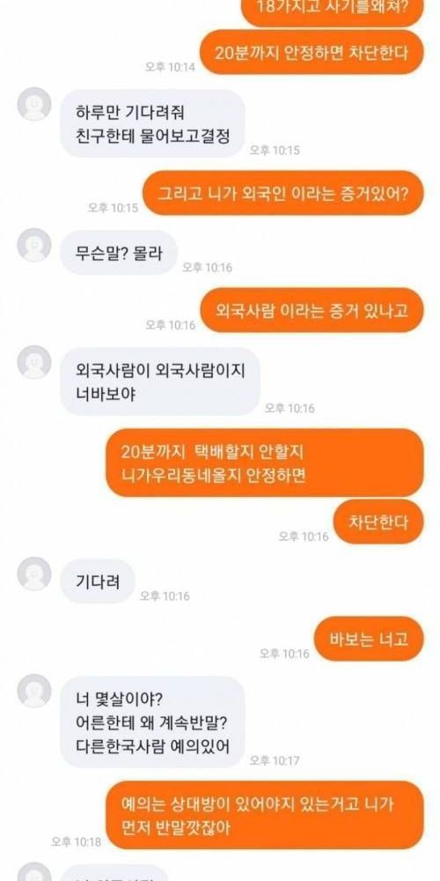The height and width of the screenshot is (881, 440).
Task: Tap the "무슨말? 몰라" reply bubble
Action: (119, 253)
